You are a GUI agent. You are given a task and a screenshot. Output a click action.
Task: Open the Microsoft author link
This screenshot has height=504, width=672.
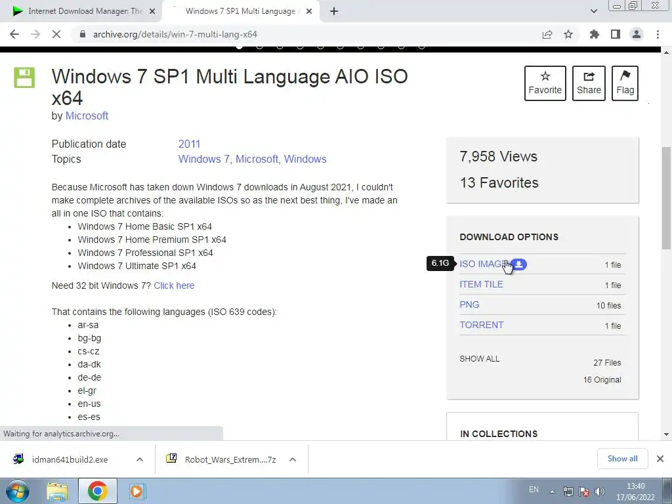87,115
